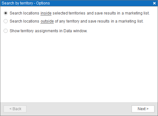Click the blue title bar right of the title text

click(101, 3)
